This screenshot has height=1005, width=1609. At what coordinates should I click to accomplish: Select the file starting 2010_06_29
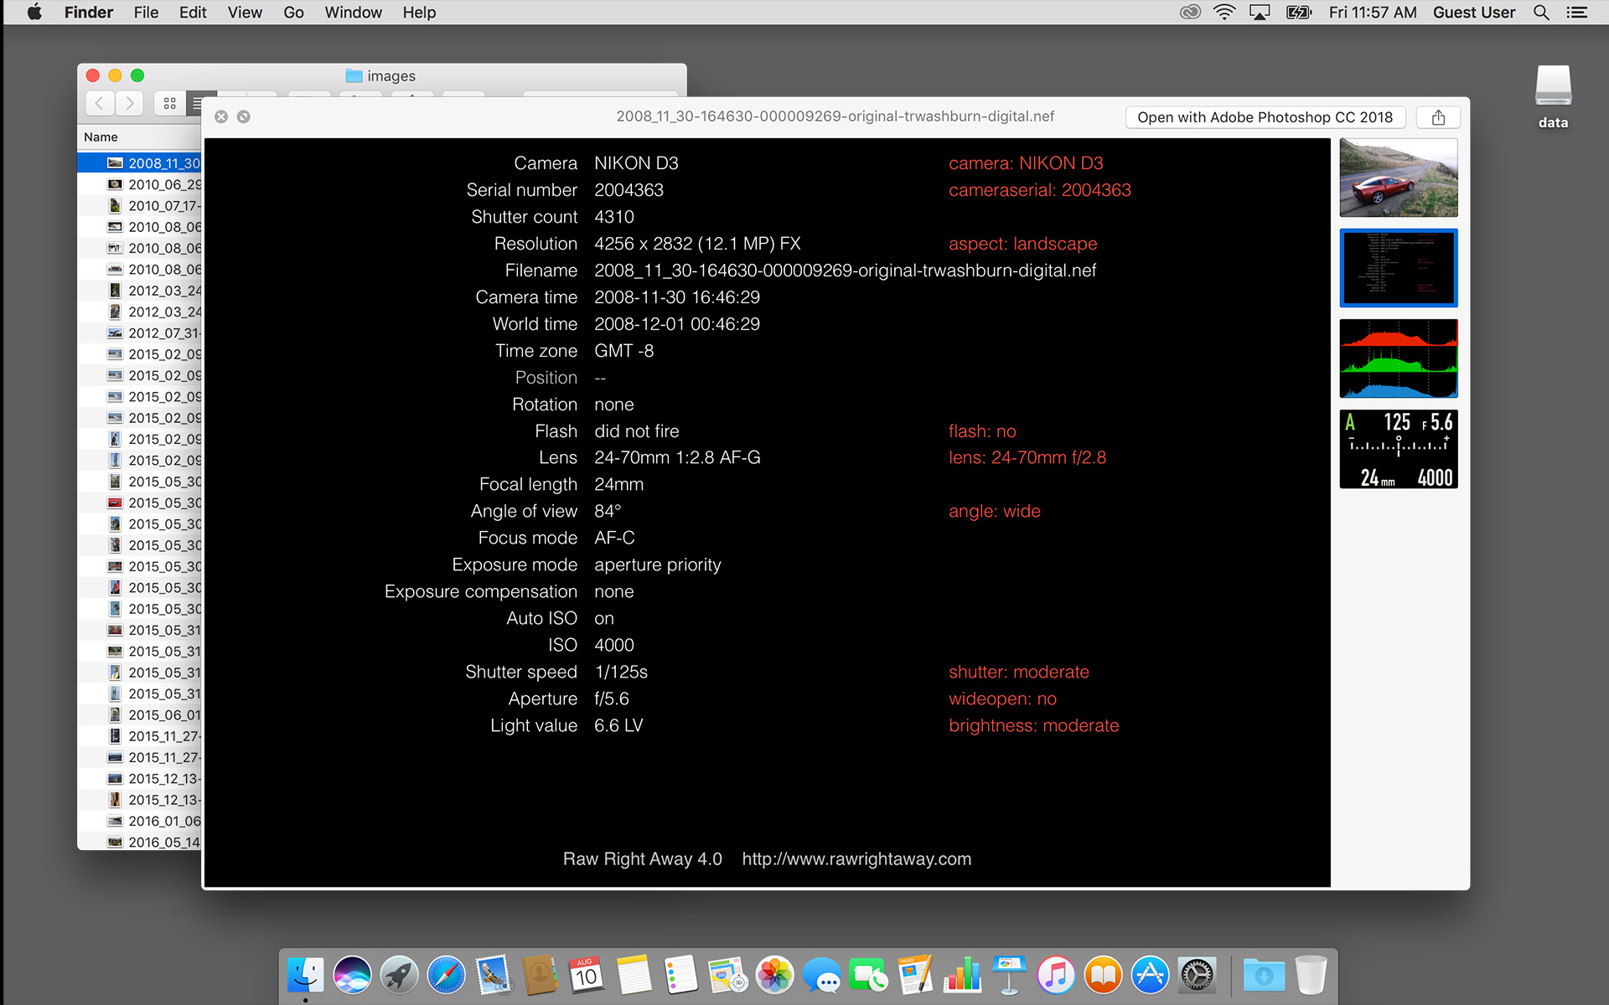[140, 184]
